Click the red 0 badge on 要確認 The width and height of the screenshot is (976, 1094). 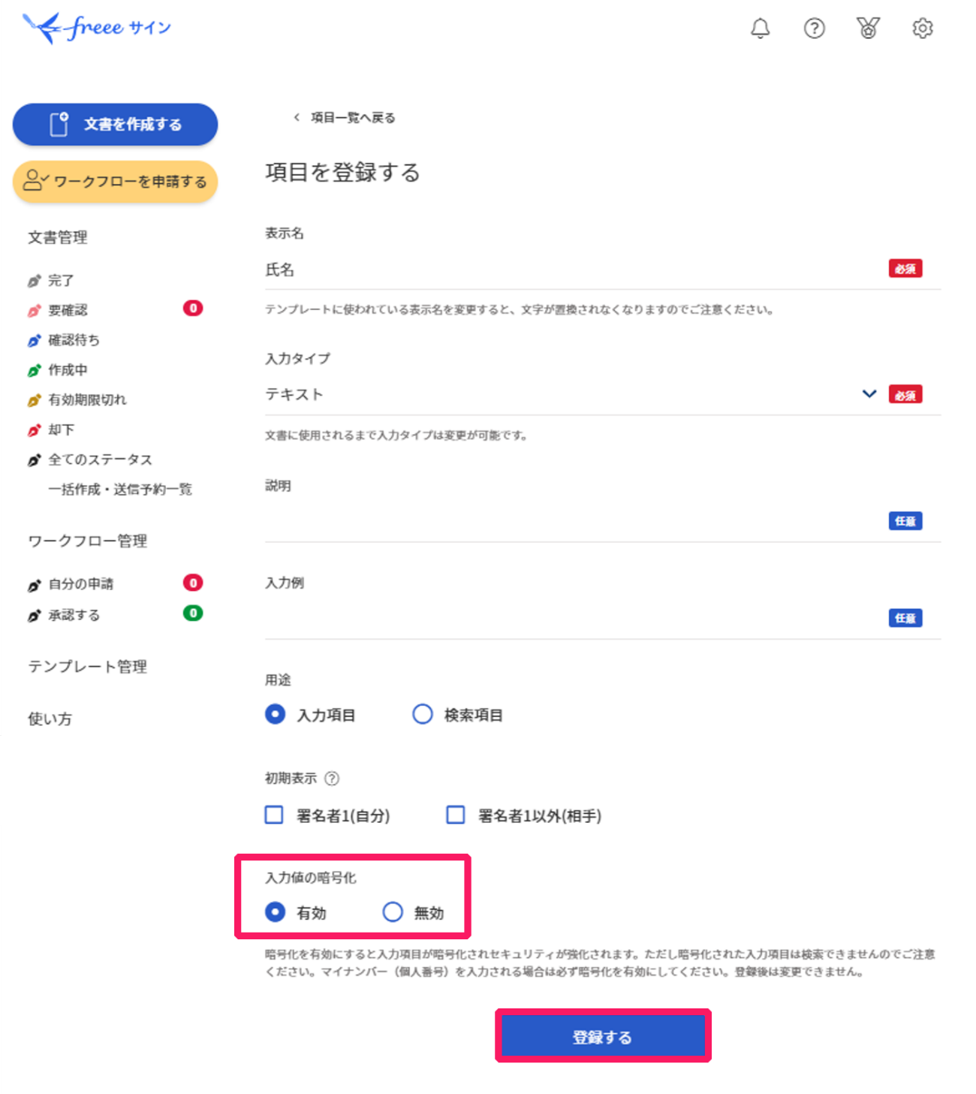[x=193, y=309]
